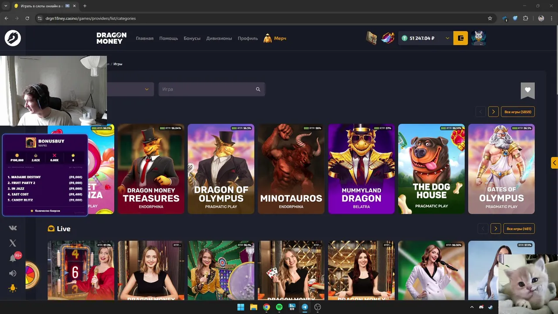Open Dragon of Olympus game card
The height and width of the screenshot is (314, 558).
pos(221,169)
